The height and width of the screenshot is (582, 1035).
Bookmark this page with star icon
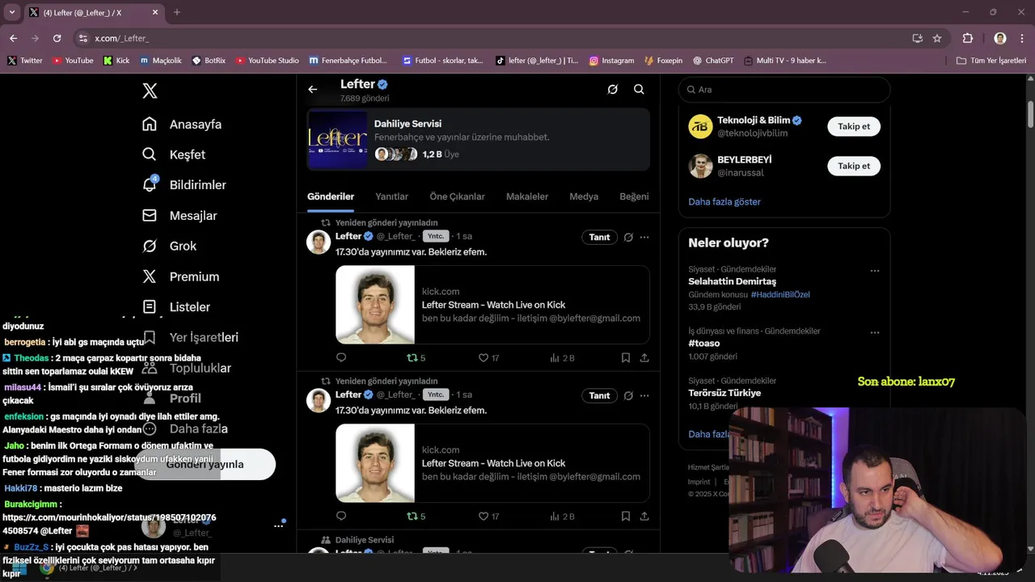[x=937, y=38]
